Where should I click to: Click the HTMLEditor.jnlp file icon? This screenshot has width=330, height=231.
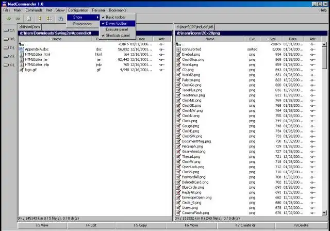click(x=21, y=64)
